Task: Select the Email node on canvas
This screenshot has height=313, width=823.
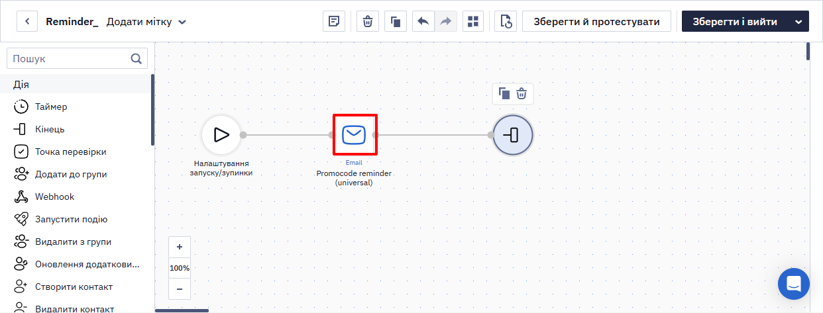Action: point(355,135)
